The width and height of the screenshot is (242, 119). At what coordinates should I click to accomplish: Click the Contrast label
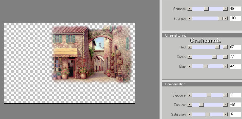click(180, 105)
